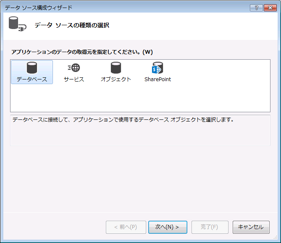Proceed with the 次へ(N) > button
This screenshot has height=243, width=281.
point(167,227)
